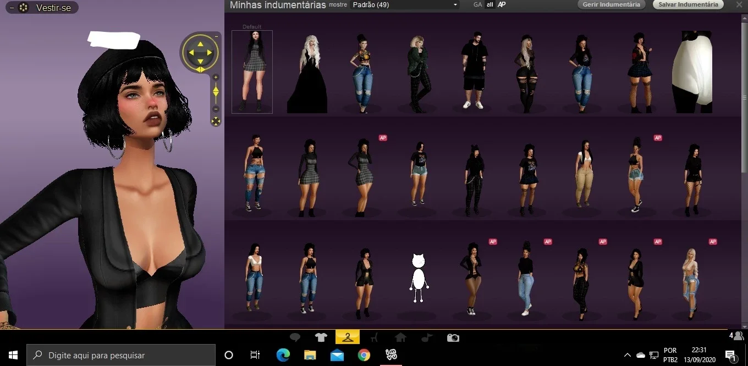Click Gerir Indumentária button
Screen dimensions: 748x366
coord(611,4)
